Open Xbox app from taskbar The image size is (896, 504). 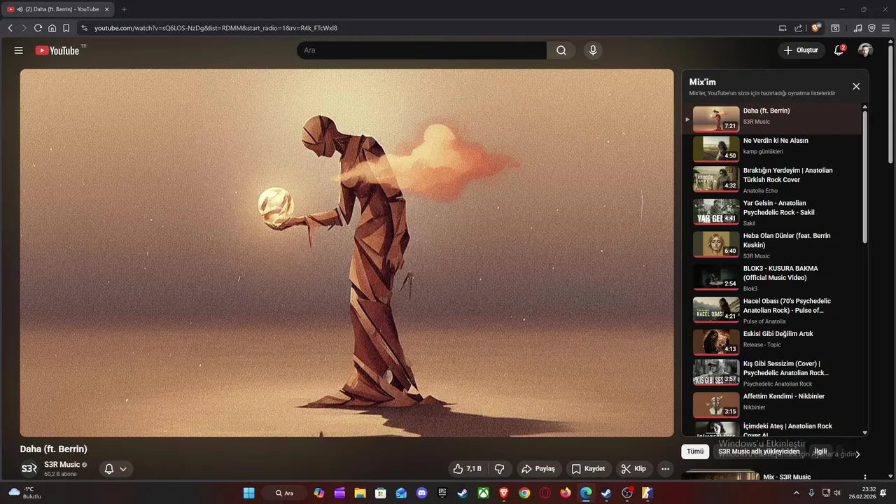(x=483, y=493)
